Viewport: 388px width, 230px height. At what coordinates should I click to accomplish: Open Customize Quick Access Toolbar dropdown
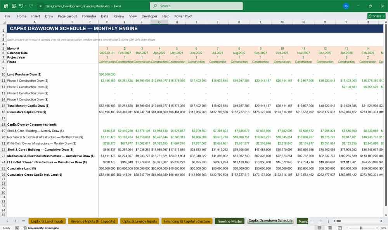(x=41, y=6)
